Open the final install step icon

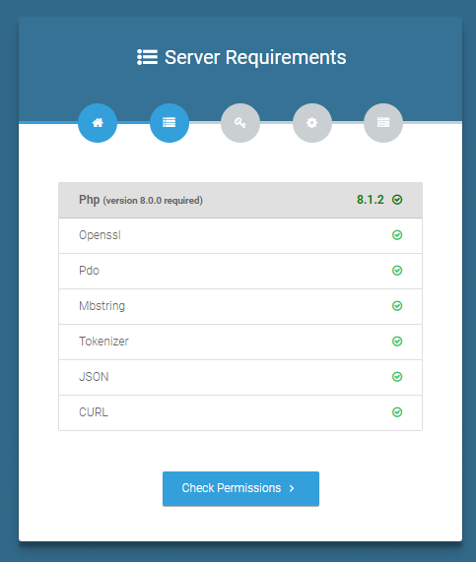(x=383, y=123)
